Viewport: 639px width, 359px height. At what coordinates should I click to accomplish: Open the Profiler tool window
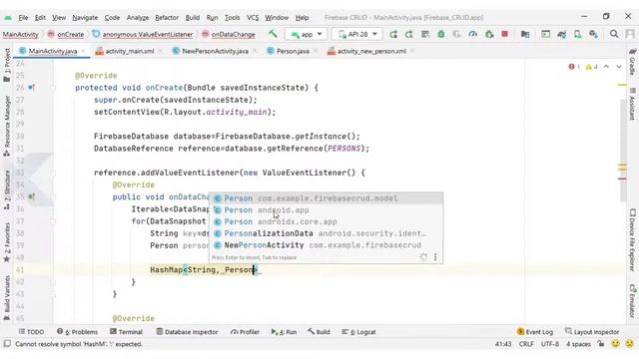point(245,332)
